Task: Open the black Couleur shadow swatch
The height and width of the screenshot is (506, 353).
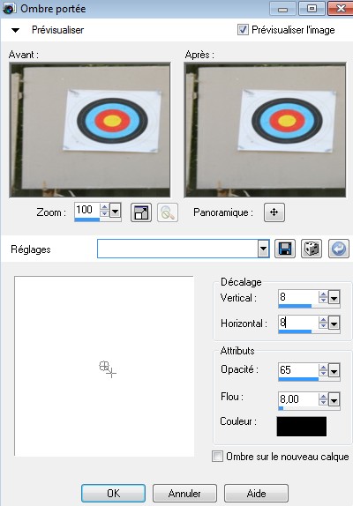Action: [x=302, y=427]
